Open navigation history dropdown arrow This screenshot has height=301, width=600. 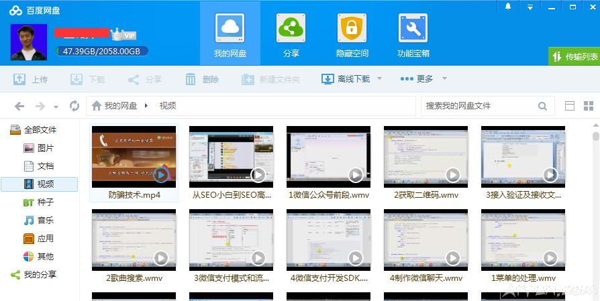tap(56, 107)
